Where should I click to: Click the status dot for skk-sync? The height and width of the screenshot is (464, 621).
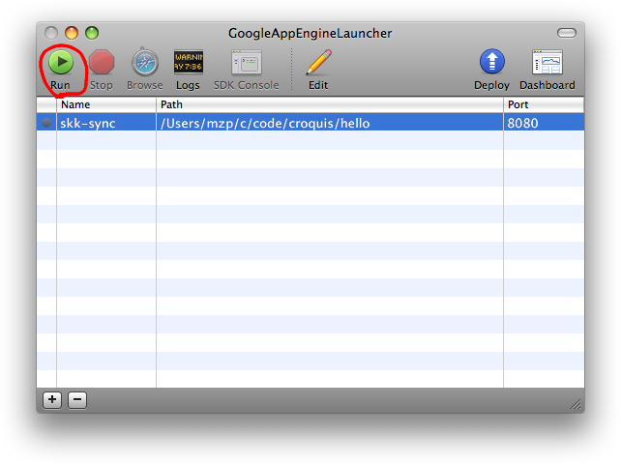click(46, 123)
